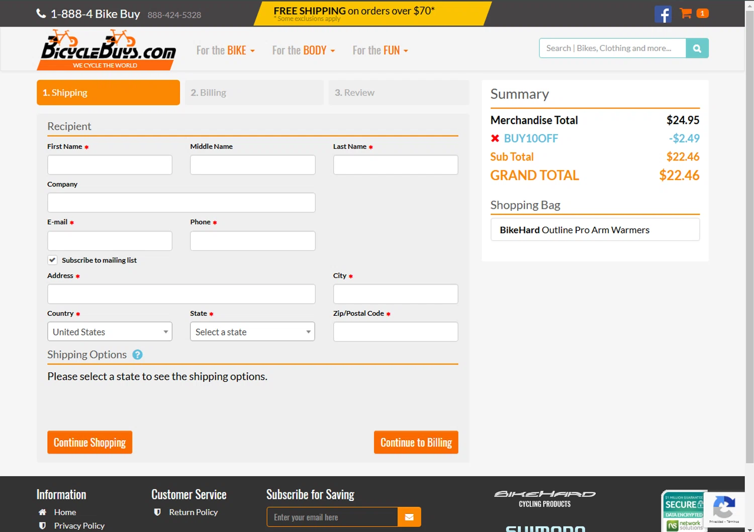Click the Secure data encrypted badge
Viewport: 754px width, 532px height.
[x=684, y=511]
